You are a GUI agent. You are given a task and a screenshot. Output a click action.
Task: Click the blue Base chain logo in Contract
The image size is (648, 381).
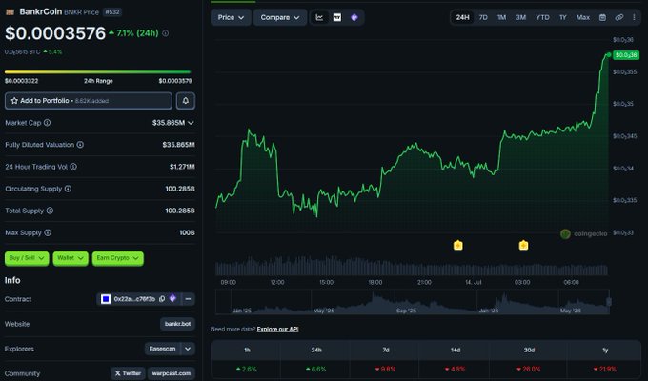pyautogui.click(x=106, y=299)
